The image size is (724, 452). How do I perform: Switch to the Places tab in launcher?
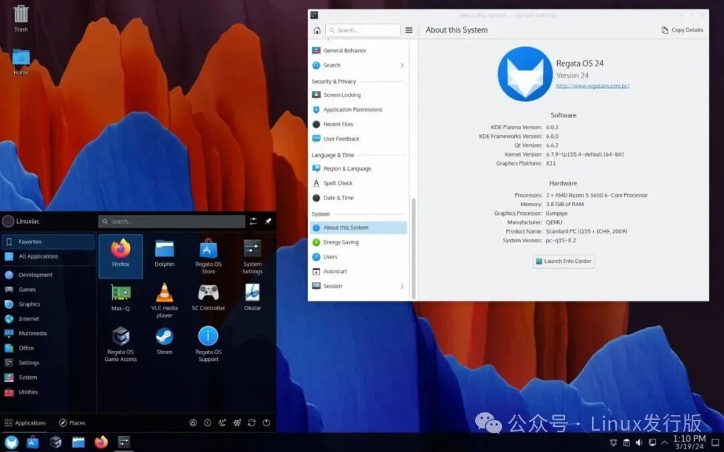[x=73, y=423]
